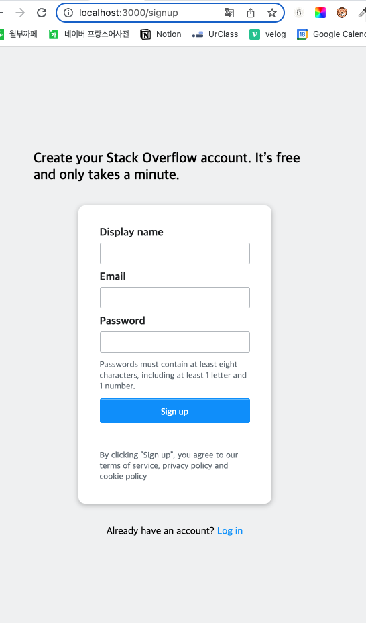The height and width of the screenshot is (623, 366).
Task: Bookmark this page with the star icon
Action: click(x=272, y=13)
